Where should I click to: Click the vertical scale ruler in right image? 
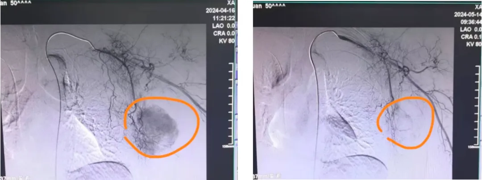tap(477, 107)
